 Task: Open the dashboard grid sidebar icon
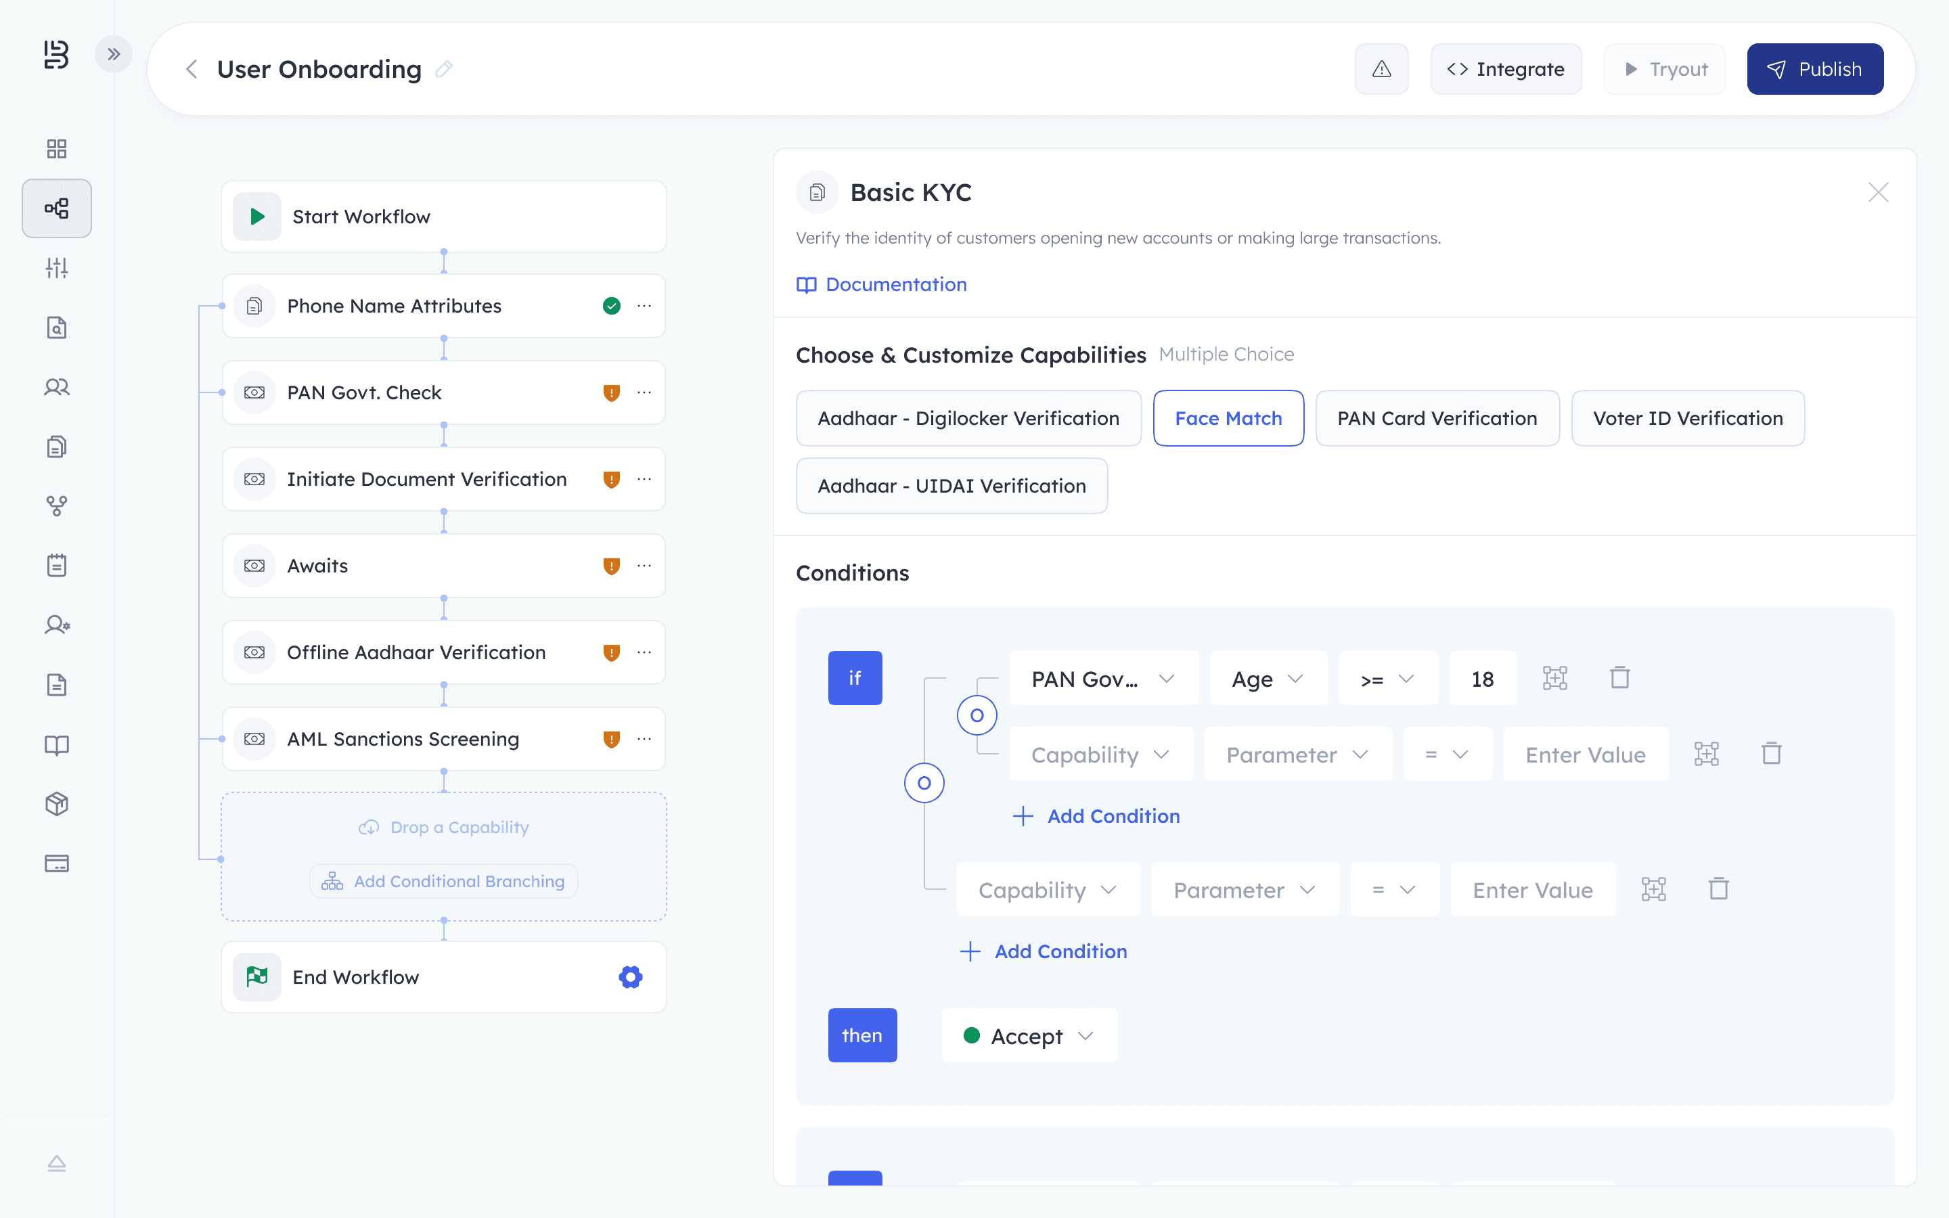(x=56, y=149)
